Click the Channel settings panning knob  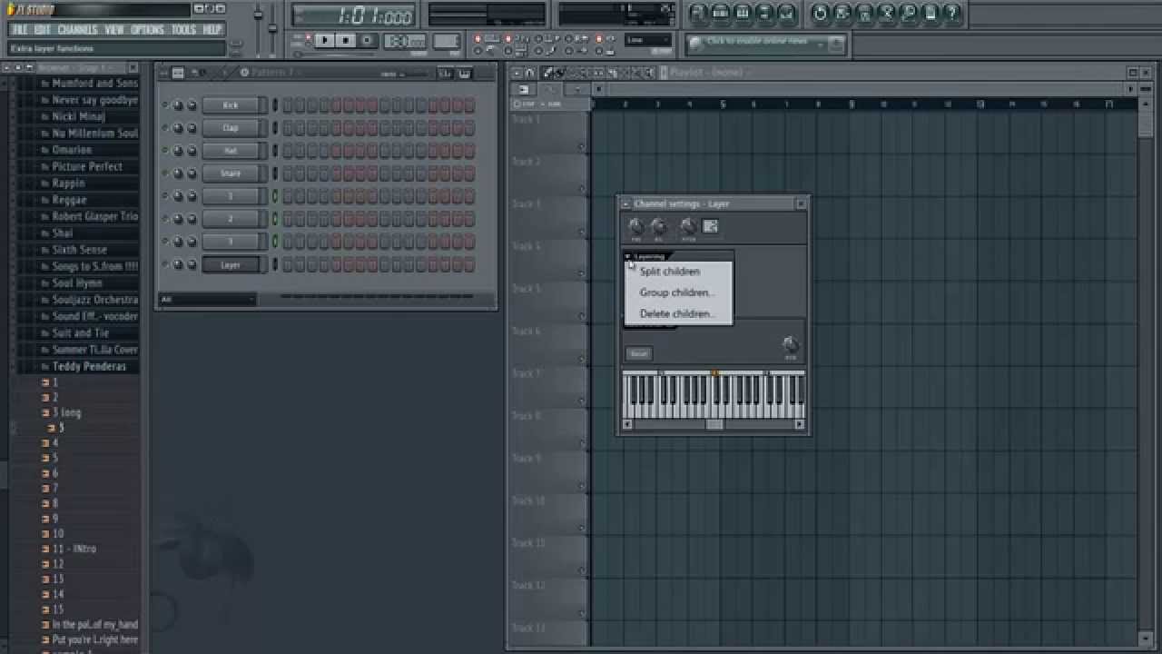(x=635, y=226)
